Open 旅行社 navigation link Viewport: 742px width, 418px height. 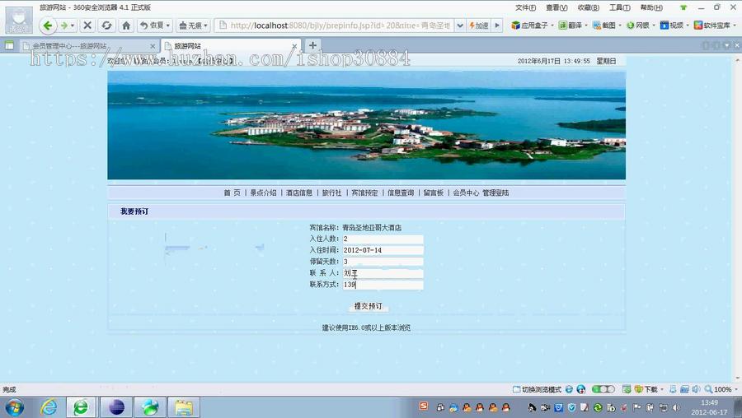pyautogui.click(x=331, y=193)
